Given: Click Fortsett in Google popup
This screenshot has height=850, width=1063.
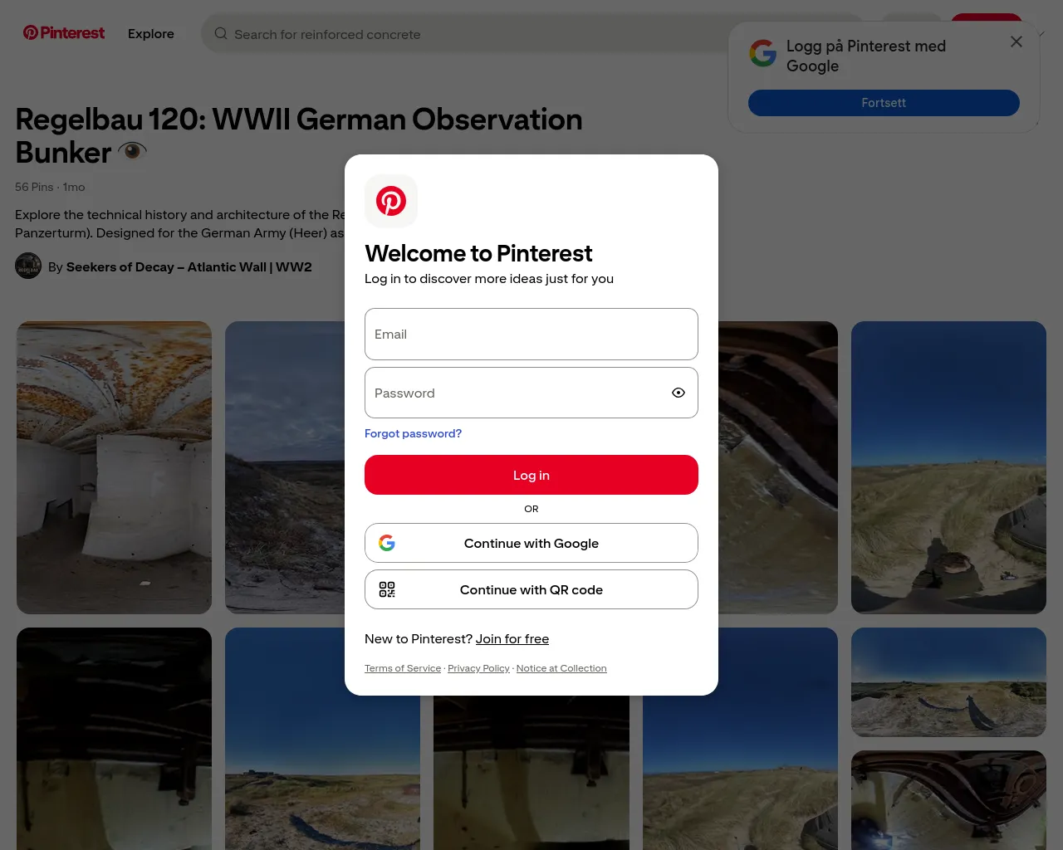Looking at the screenshot, I should (884, 103).
